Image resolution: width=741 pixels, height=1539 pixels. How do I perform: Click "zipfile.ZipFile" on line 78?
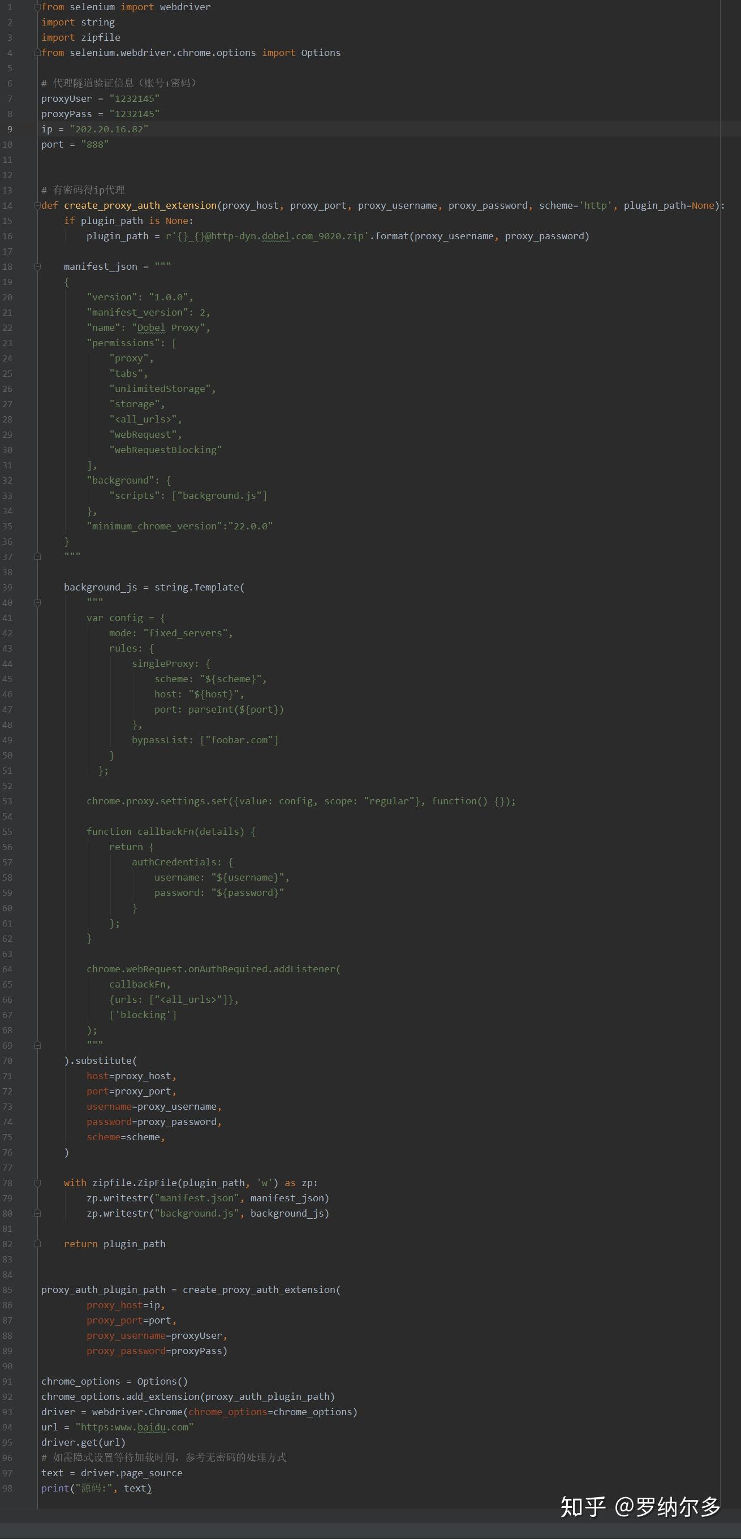point(135,1183)
